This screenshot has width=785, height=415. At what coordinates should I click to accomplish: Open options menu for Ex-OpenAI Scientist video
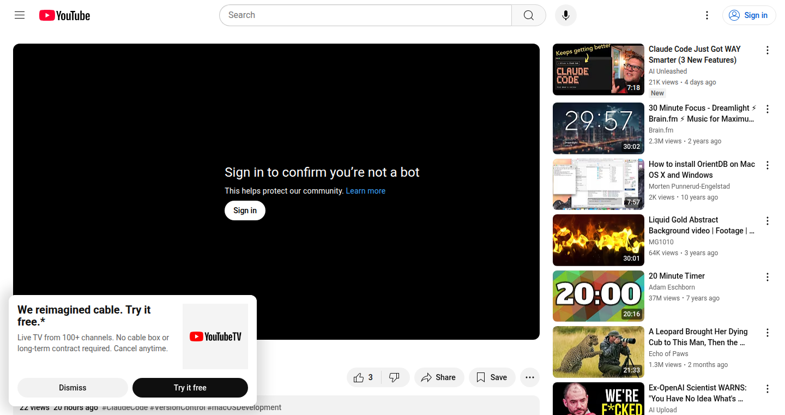(768, 389)
